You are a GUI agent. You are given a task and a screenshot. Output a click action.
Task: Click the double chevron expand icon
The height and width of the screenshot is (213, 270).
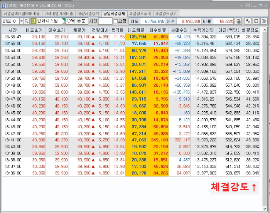coord(264,21)
